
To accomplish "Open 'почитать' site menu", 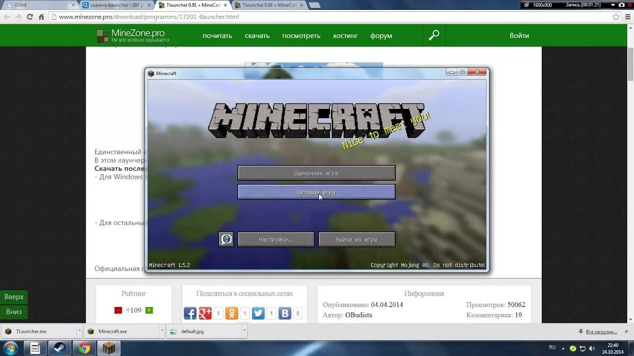I will click(x=217, y=36).
